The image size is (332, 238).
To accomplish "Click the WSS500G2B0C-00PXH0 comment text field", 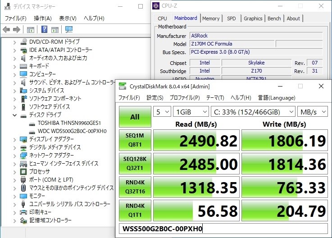I will pyautogui.click(x=223, y=229).
